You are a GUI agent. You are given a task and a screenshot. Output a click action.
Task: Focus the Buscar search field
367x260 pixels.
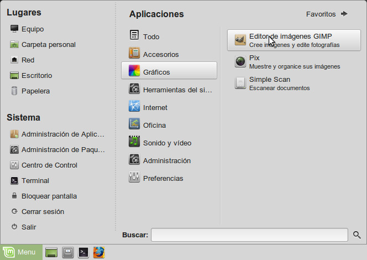coord(249,235)
